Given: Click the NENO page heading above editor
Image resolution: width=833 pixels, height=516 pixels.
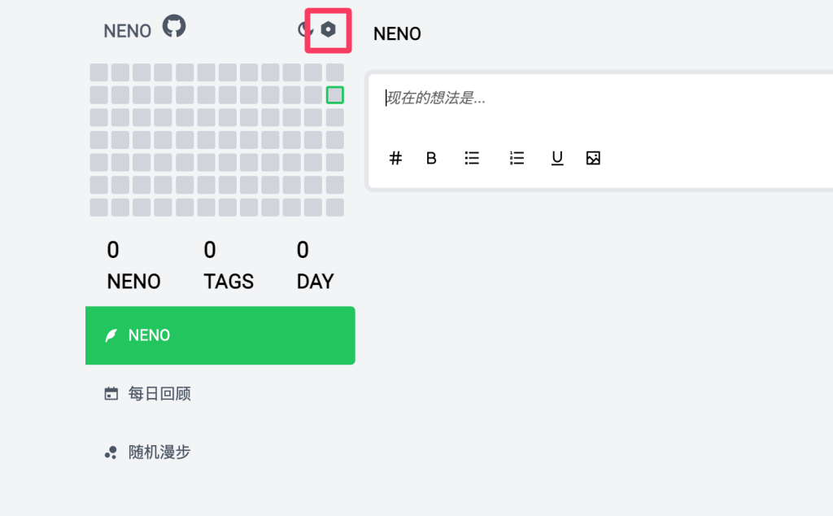Looking at the screenshot, I should [397, 34].
